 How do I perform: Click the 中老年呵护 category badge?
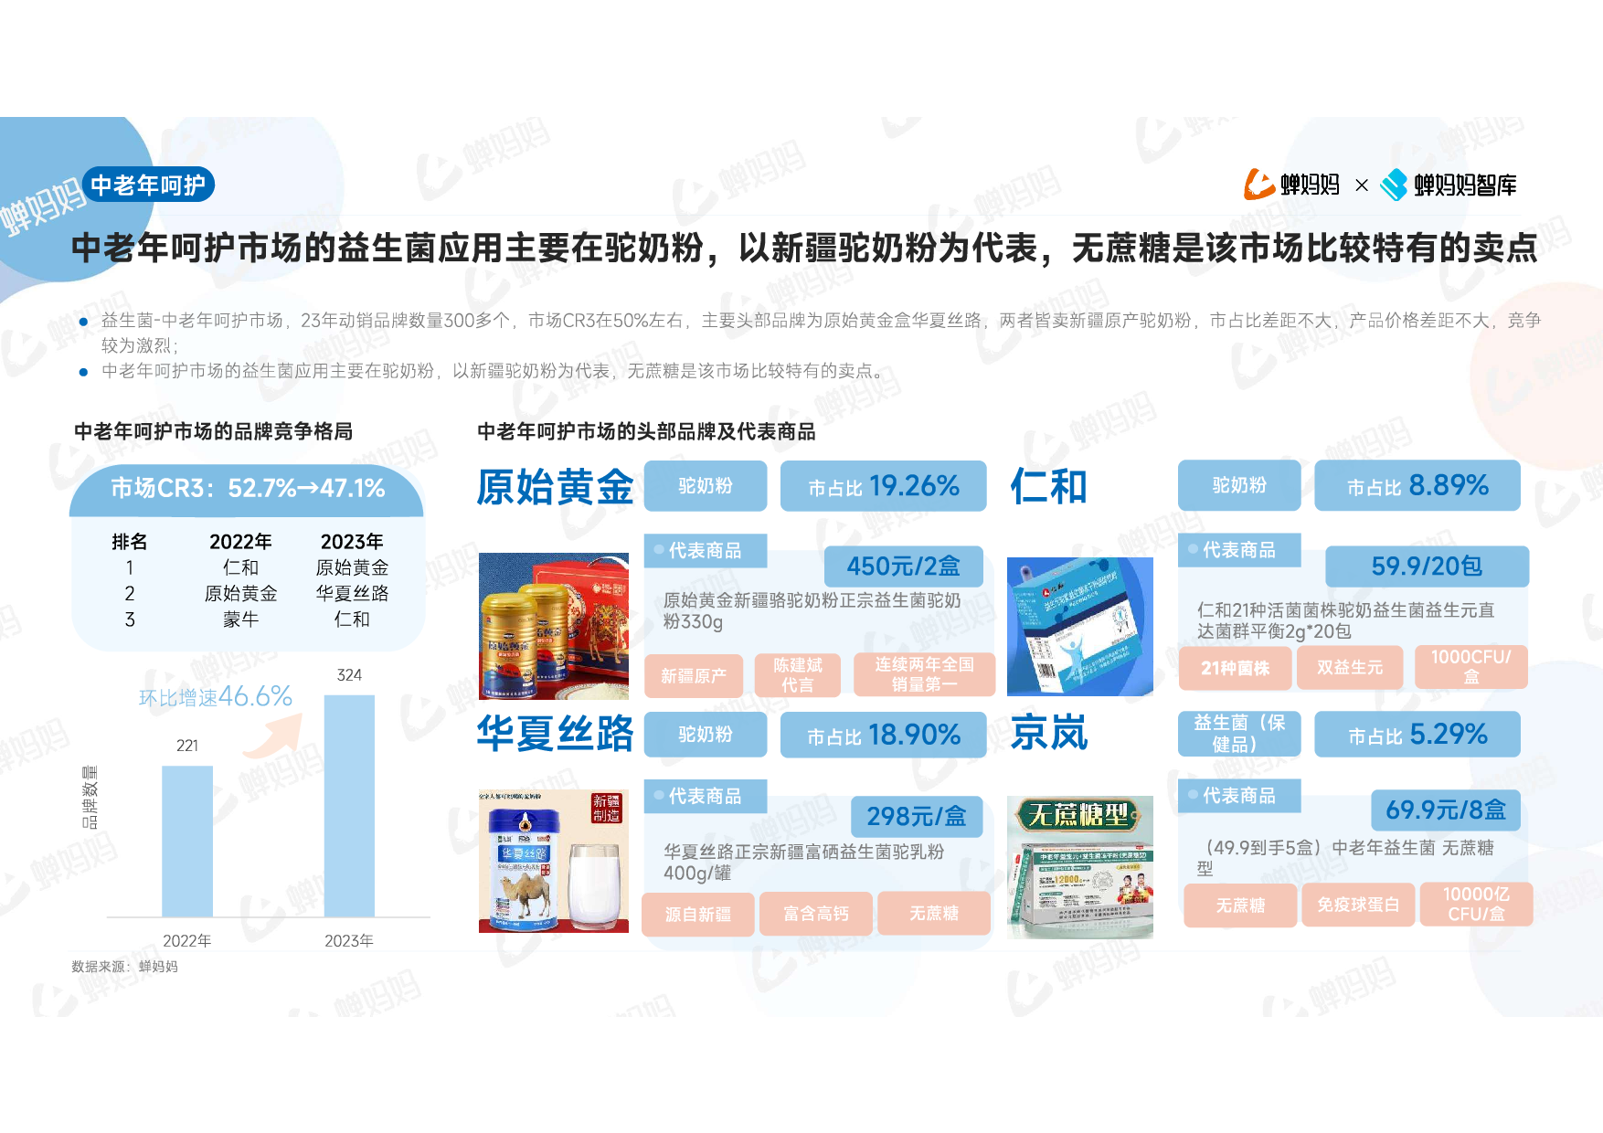(x=148, y=185)
